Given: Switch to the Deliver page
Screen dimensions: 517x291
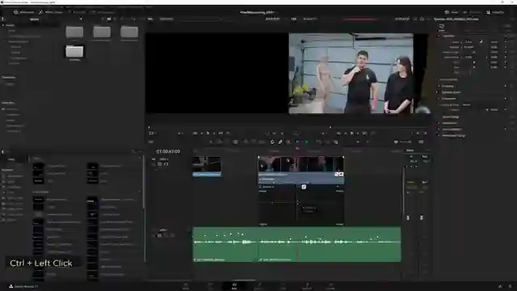Looking at the screenshot, I should pos(331,285).
